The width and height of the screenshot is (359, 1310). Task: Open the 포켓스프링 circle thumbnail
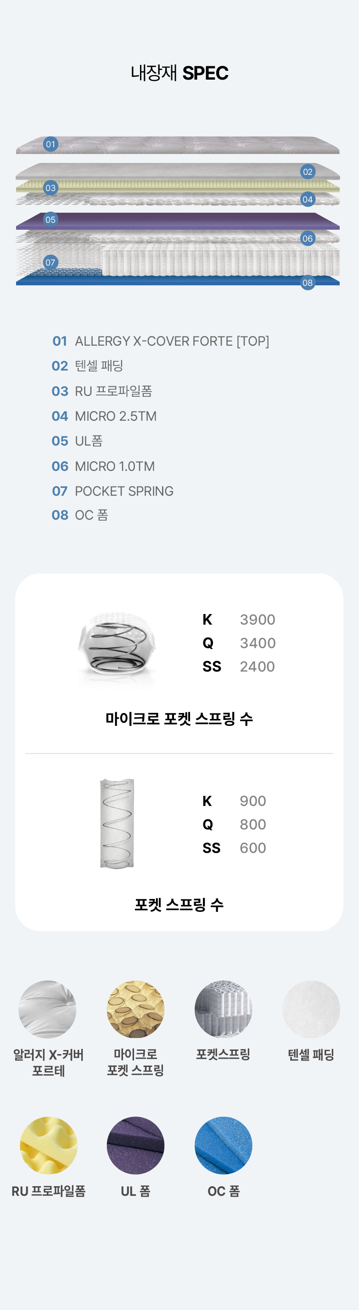click(x=223, y=1009)
